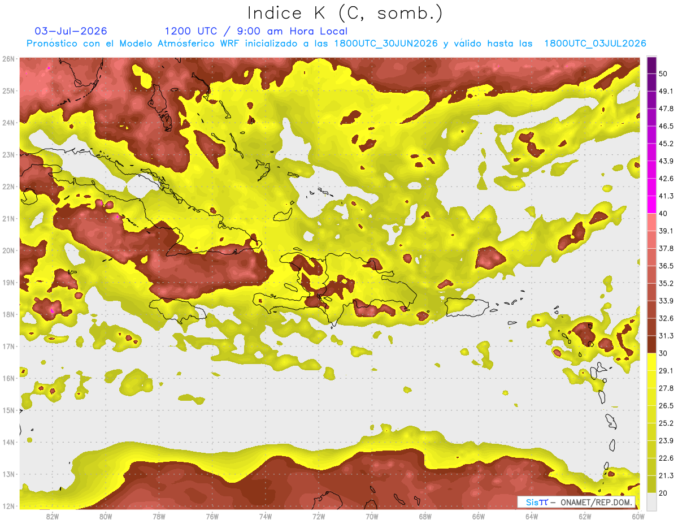Click the magenta colorbar segment just above 40

[651, 205]
